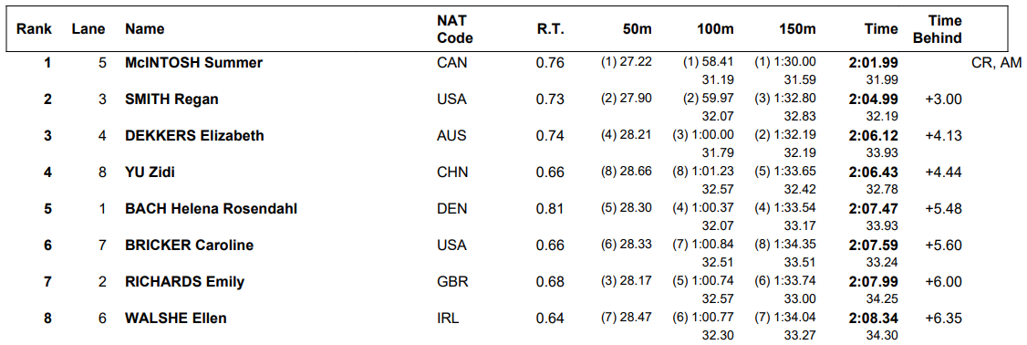
Task: Click the name McINTOSH Summer
Action: [x=194, y=63]
